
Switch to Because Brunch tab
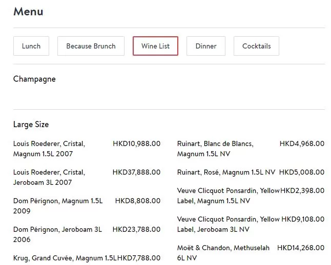(x=91, y=46)
